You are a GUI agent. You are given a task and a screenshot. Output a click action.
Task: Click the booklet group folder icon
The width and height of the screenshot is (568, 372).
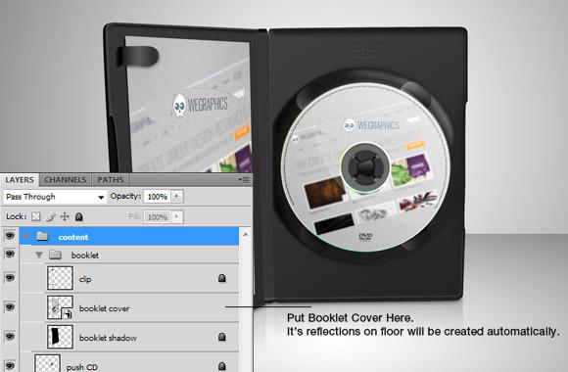[x=55, y=255]
